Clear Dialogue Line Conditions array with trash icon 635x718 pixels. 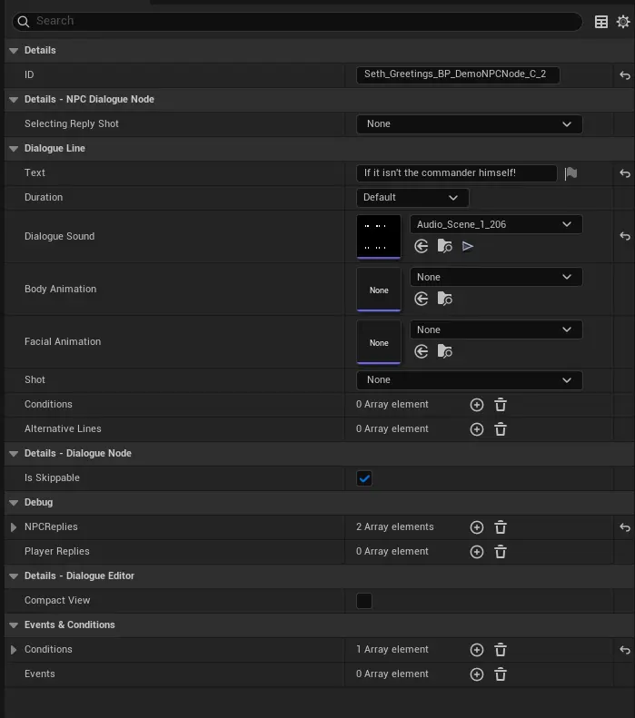[x=501, y=405]
